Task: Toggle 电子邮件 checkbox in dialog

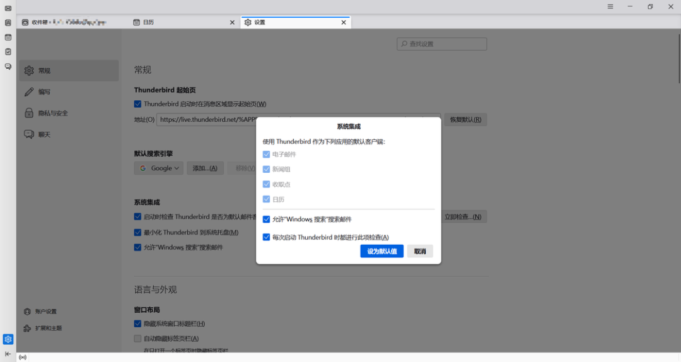Action: click(266, 155)
